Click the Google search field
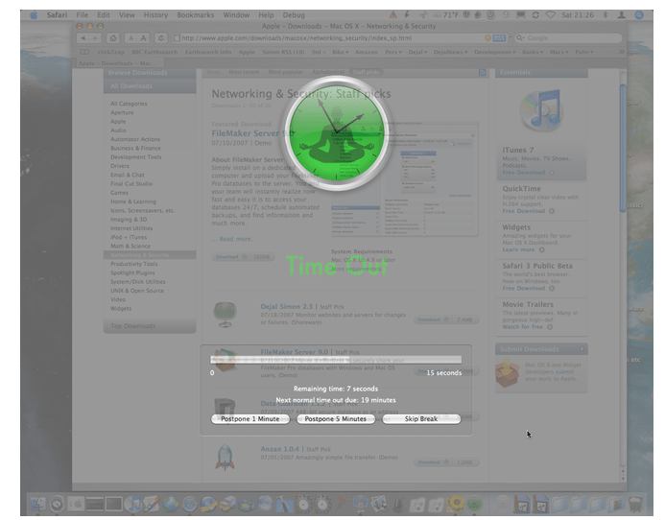Image resolution: width=665 pixels, height=520 pixels. click(x=568, y=38)
